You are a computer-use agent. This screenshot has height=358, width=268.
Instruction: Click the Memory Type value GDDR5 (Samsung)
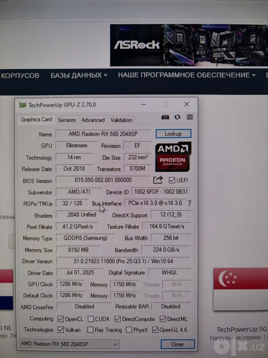point(85,238)
